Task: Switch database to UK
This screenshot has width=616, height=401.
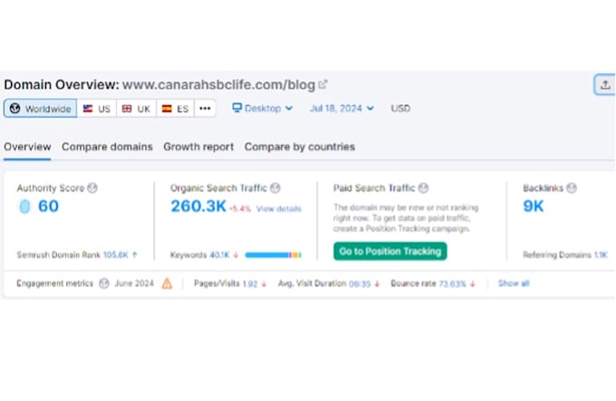Action: tap(136, 109)
